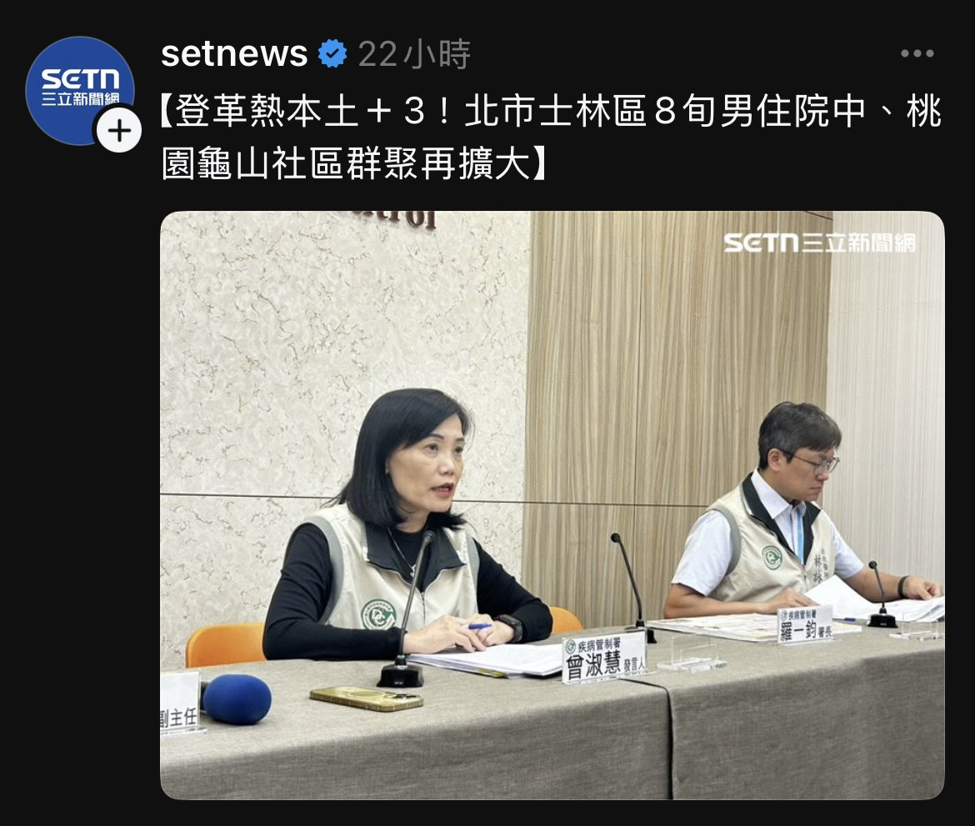Viewport: 975px width, 826px height.
Task: Click the SETN三立新聞網 watermark in photo
Action: pyautogui.click(x=819, y=243)
